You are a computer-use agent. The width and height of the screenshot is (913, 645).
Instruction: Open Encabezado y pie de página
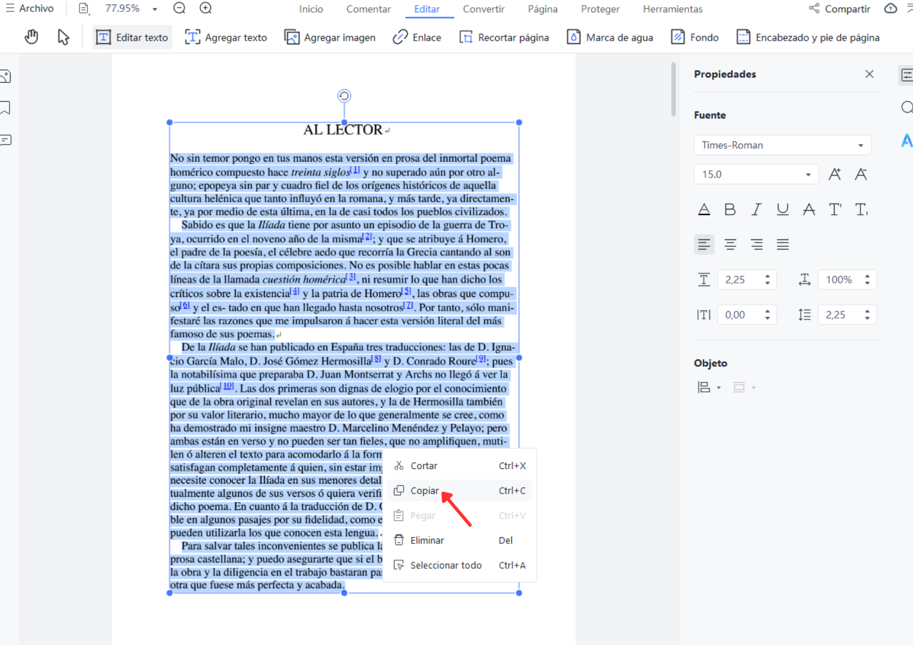(x=808, y=37)
